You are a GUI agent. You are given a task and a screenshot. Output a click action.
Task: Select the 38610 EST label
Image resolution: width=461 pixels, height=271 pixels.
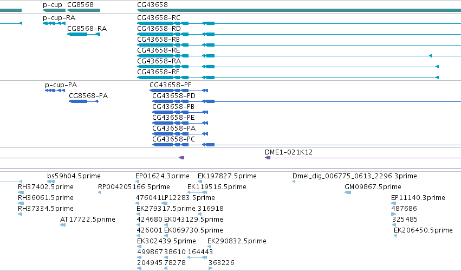coord(175,252)
